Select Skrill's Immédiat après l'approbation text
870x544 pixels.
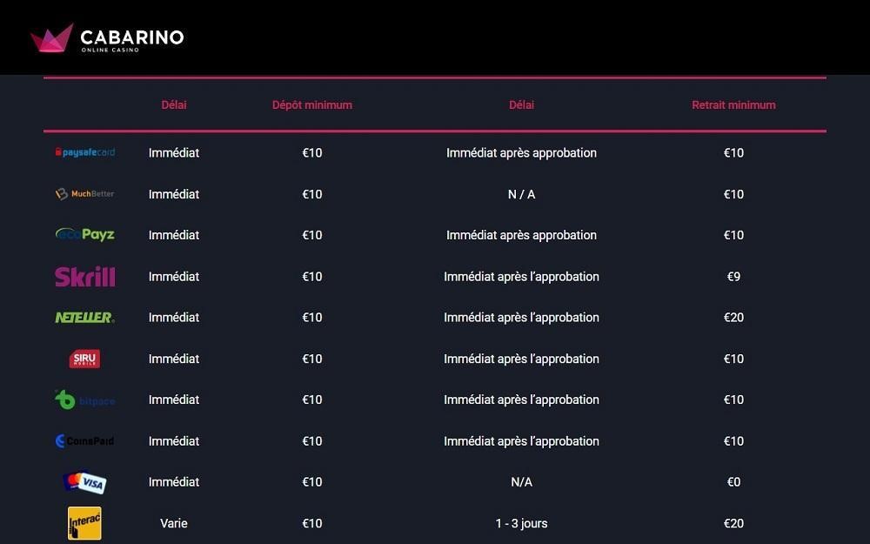pos(521,277)
